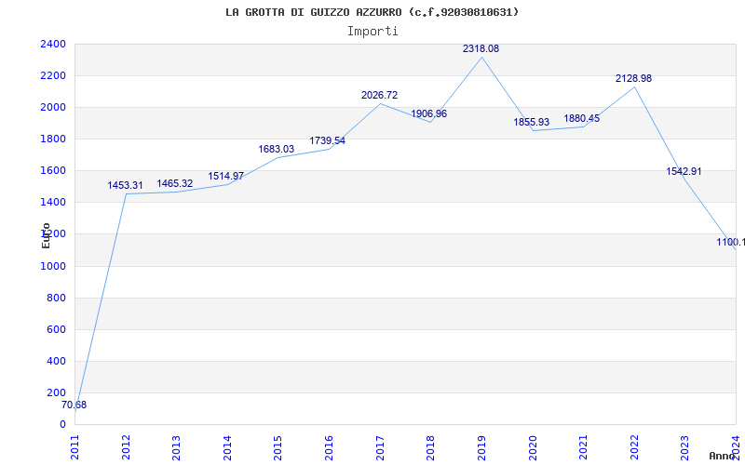
Task: Select the 1683.03 data label
Action: click(276, 149)
